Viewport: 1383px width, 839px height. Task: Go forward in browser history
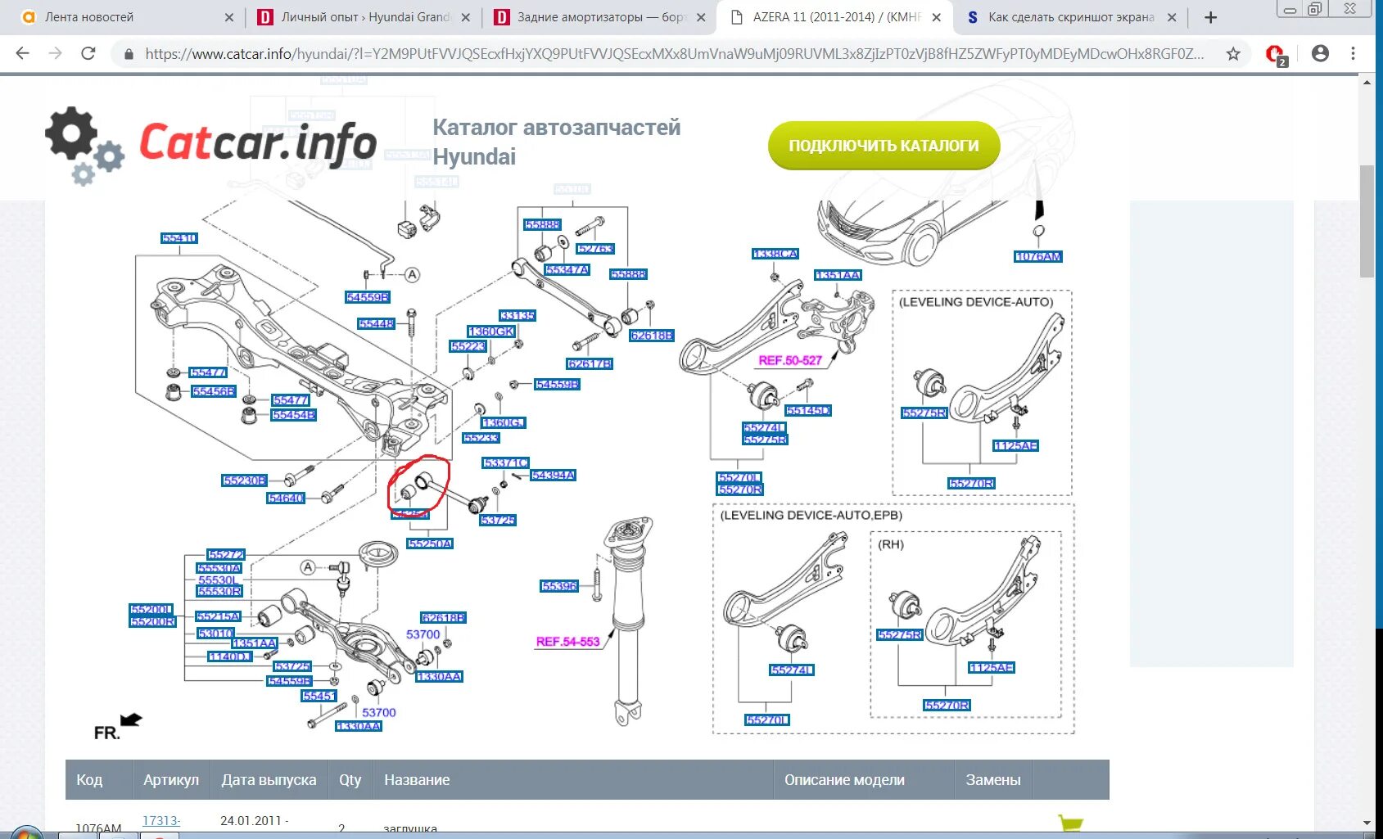[x=55, y=53]
